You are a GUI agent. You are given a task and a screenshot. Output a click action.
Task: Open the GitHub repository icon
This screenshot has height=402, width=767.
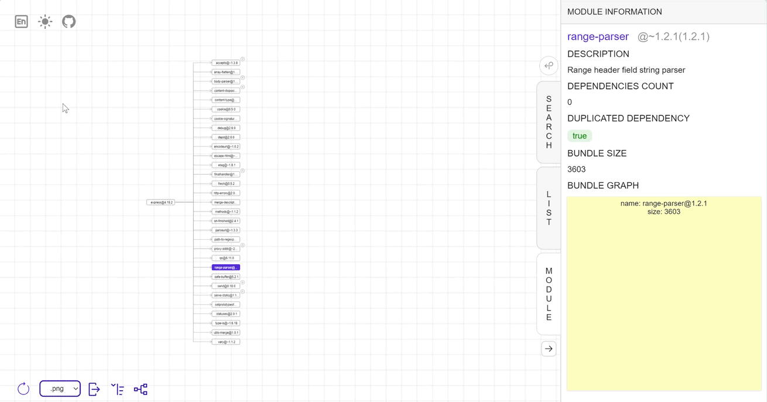click(x=69, y=22)
